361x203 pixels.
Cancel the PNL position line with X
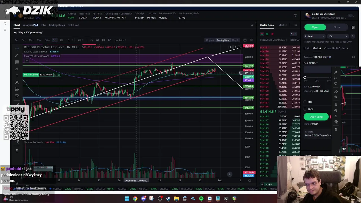click(x=59, y=75)
